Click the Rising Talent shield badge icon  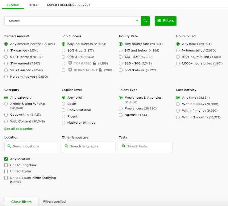tap(70, 70)
